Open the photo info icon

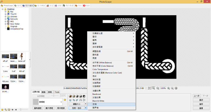point(176,88)
